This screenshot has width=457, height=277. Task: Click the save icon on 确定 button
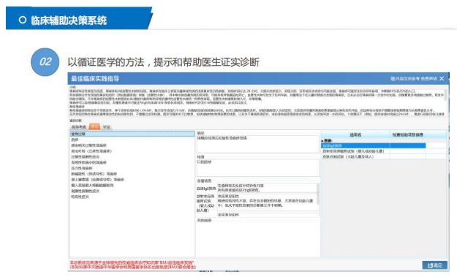click(430, 265)
